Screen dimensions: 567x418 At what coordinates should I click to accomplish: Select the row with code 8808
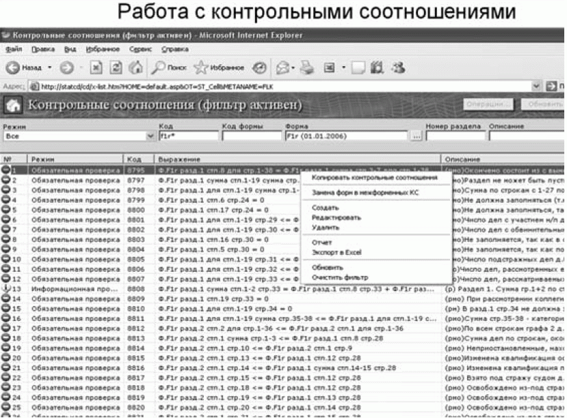(282, 289)
